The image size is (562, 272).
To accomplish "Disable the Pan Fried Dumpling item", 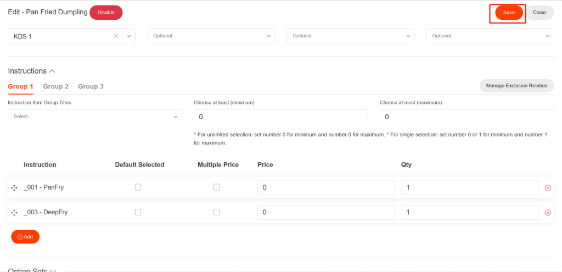I will click(x=106, y=13).
